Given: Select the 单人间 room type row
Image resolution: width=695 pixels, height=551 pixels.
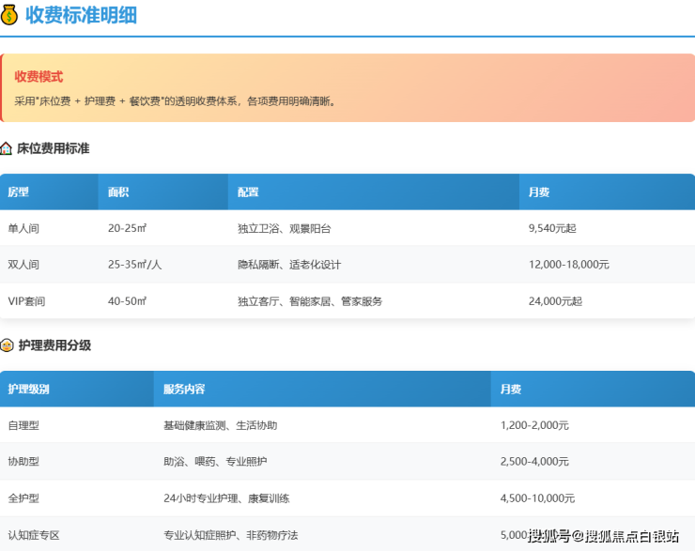Looking at the screenshot, I should (x=23, y=228).
